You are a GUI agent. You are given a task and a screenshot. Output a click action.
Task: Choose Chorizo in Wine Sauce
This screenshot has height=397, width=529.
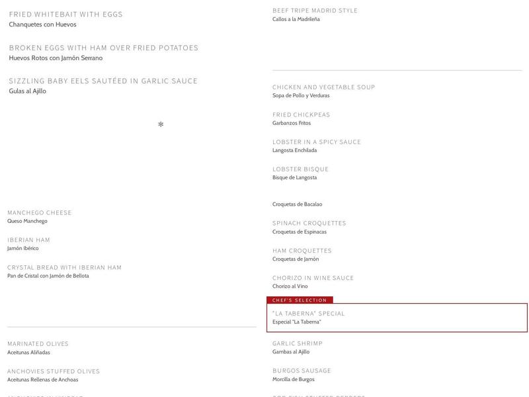point(313,278)
